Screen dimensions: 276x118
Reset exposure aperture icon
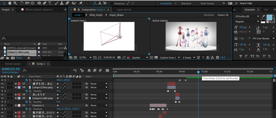(217, 58)
